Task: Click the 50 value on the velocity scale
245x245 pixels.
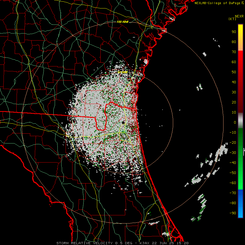Action: [x=234, y=72]
